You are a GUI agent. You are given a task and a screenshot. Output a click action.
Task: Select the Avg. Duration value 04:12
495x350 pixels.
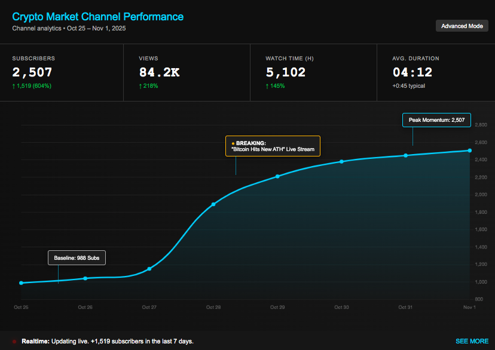coord(412,73)
